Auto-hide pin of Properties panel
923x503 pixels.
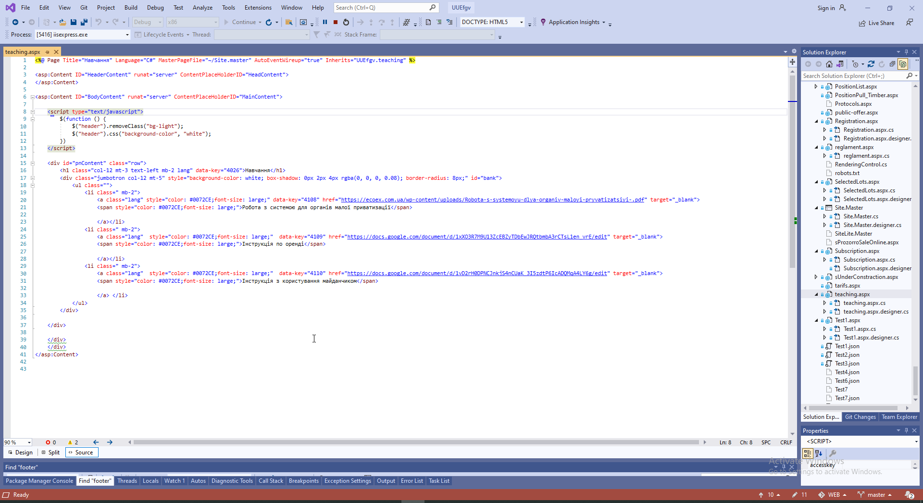(x=906, y=430)
